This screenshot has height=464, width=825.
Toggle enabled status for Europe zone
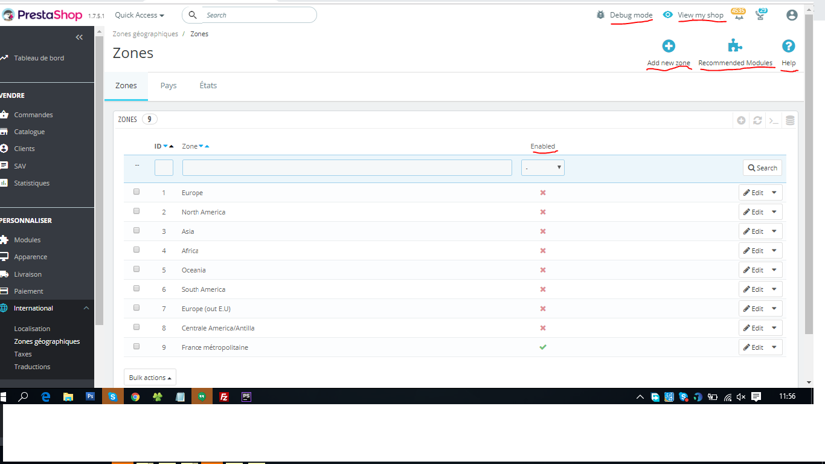click(543, 193)
